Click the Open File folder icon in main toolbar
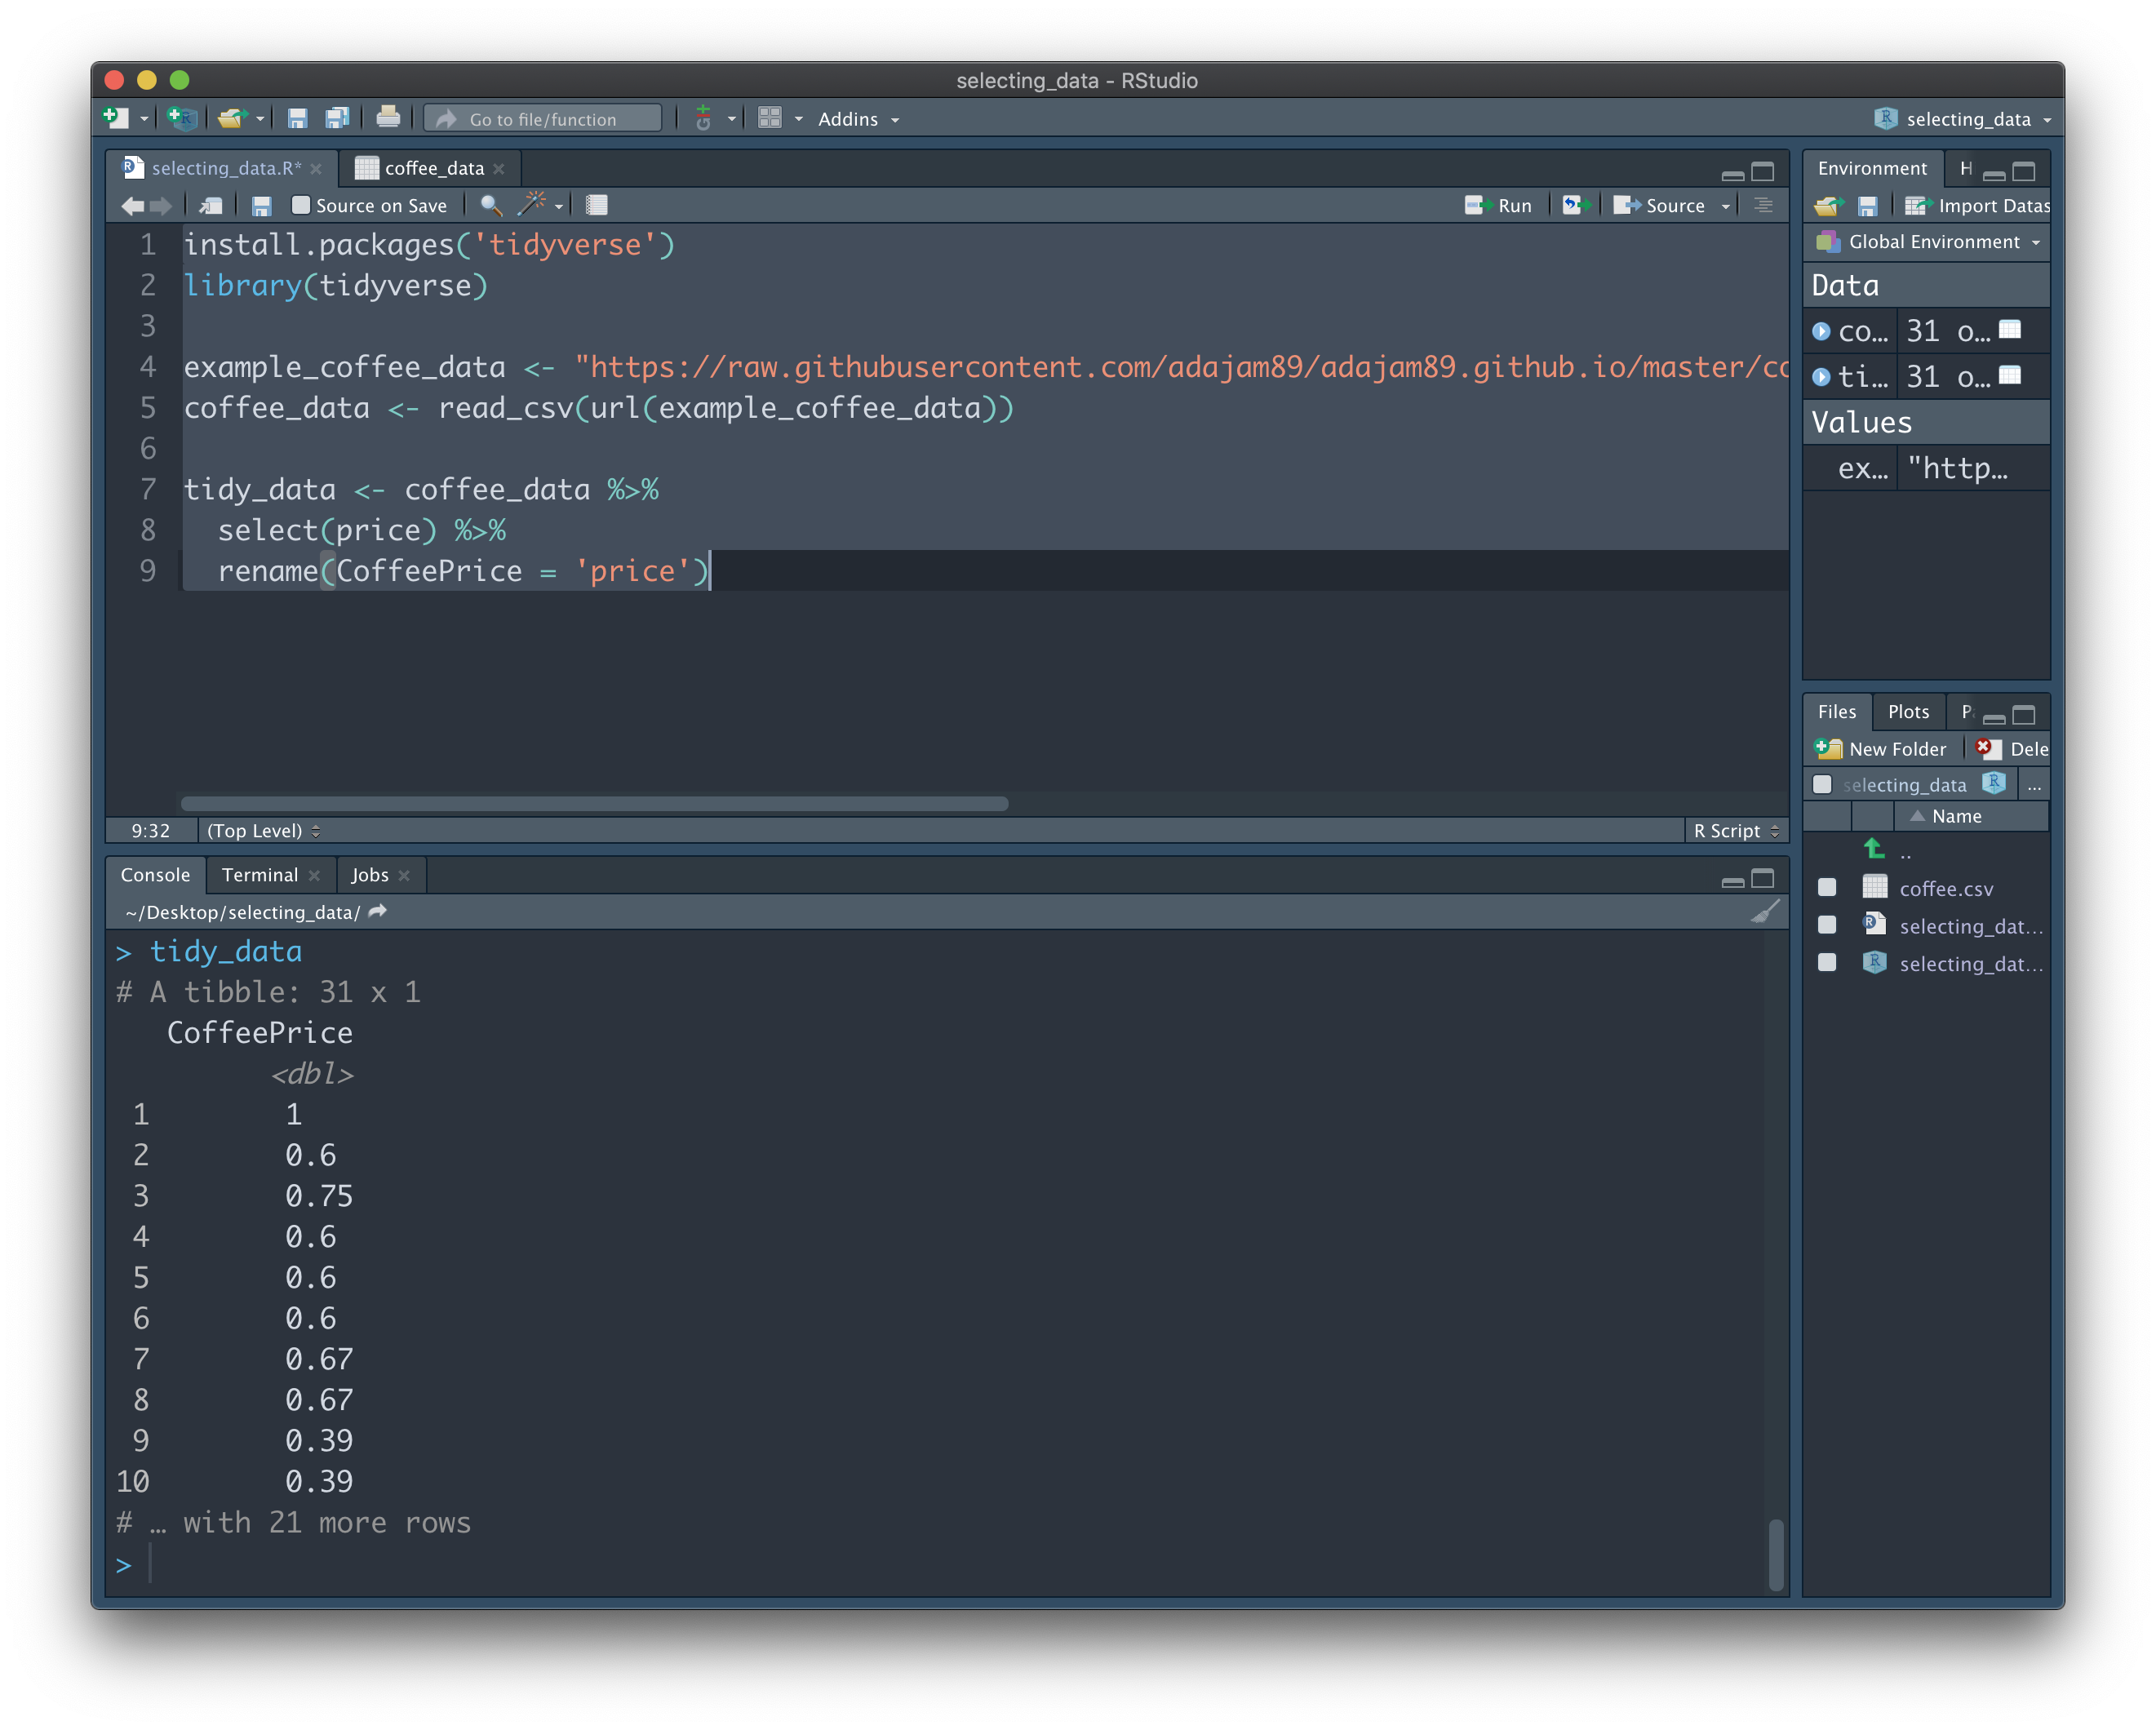Screen dimensions: 2156x1730 232,118
